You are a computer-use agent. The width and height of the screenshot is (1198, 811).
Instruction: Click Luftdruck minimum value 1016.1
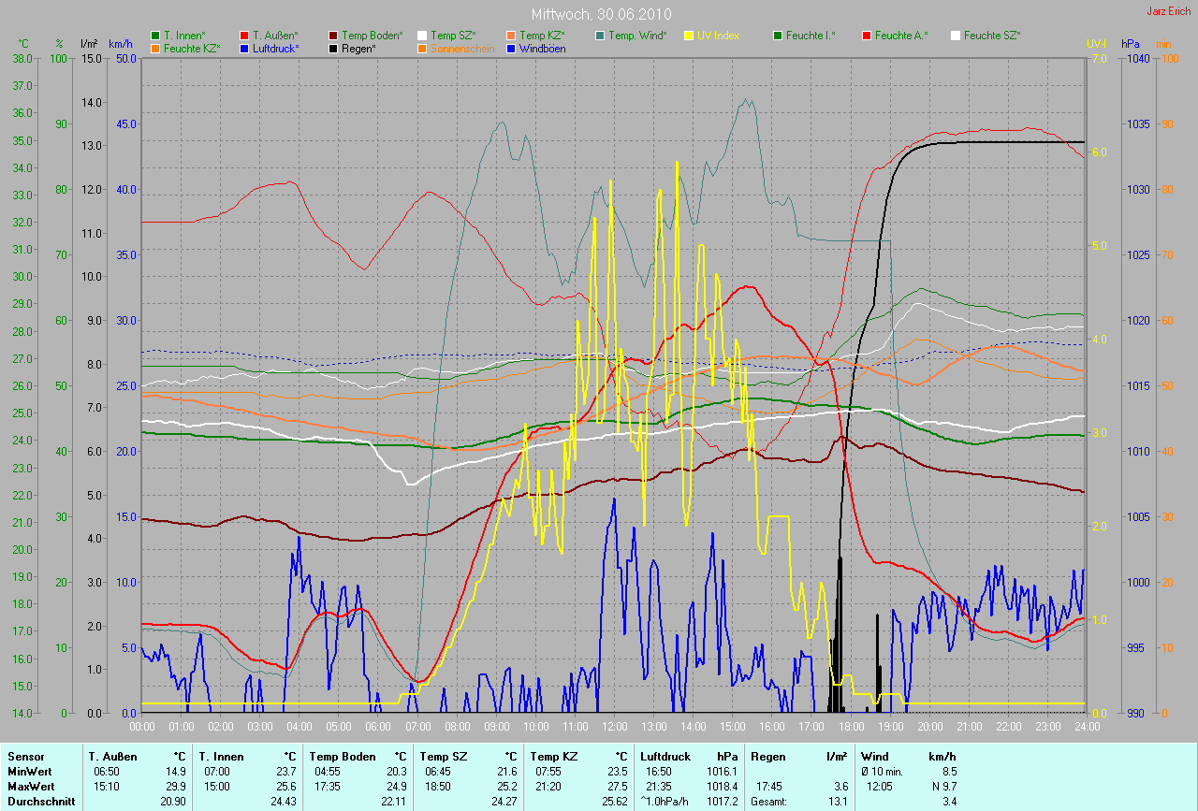(721, 772)
